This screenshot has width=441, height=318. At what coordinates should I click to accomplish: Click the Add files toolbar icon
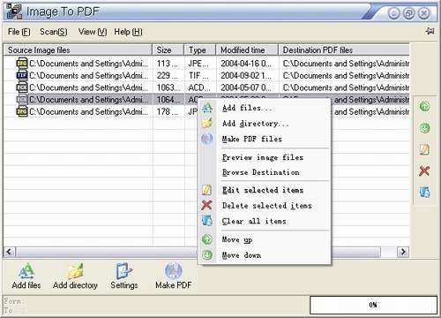click(x=26, y=270)
